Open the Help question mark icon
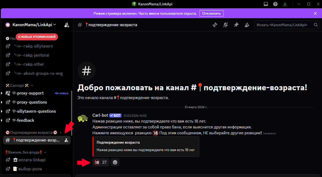 pos(276,4)
